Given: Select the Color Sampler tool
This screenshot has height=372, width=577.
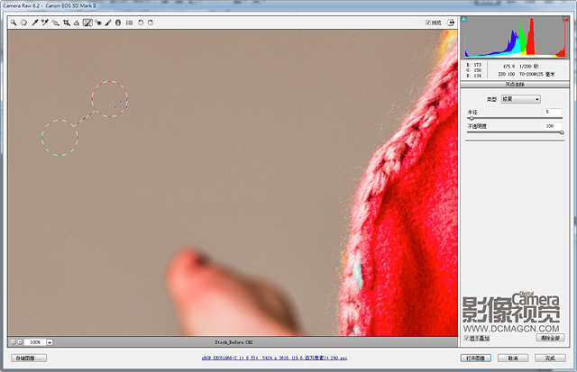Looking at the screenshot, I should [x=45, y=23].
